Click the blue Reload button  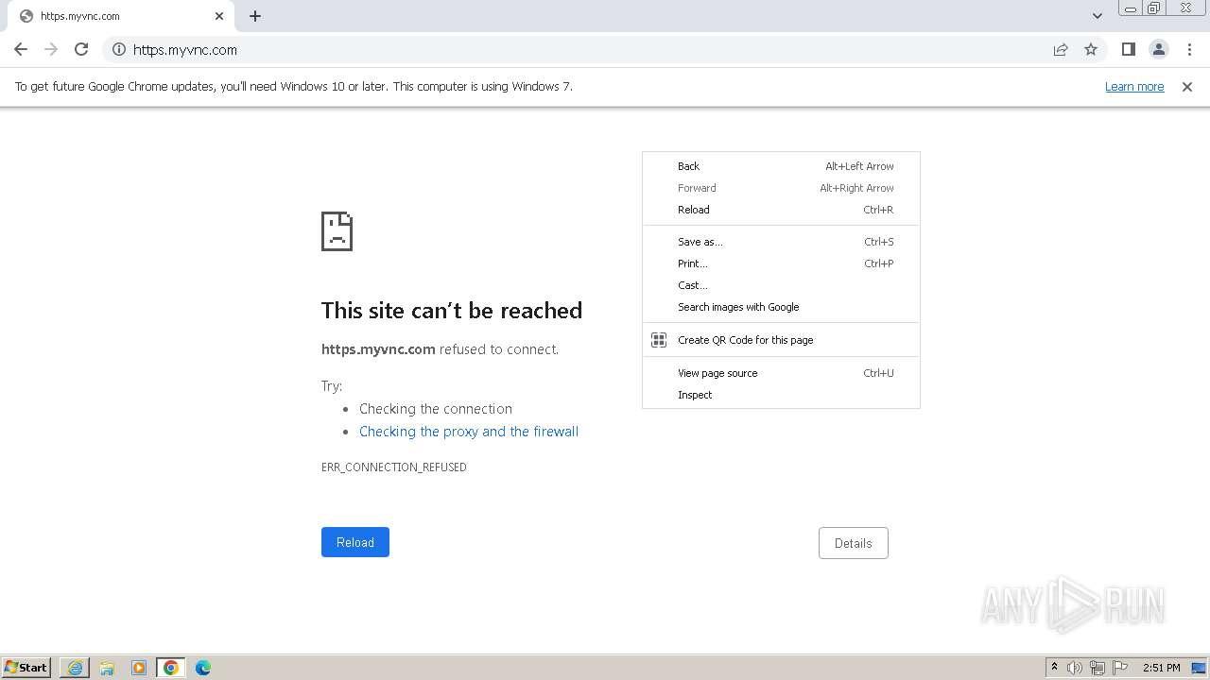pos(355,542)
